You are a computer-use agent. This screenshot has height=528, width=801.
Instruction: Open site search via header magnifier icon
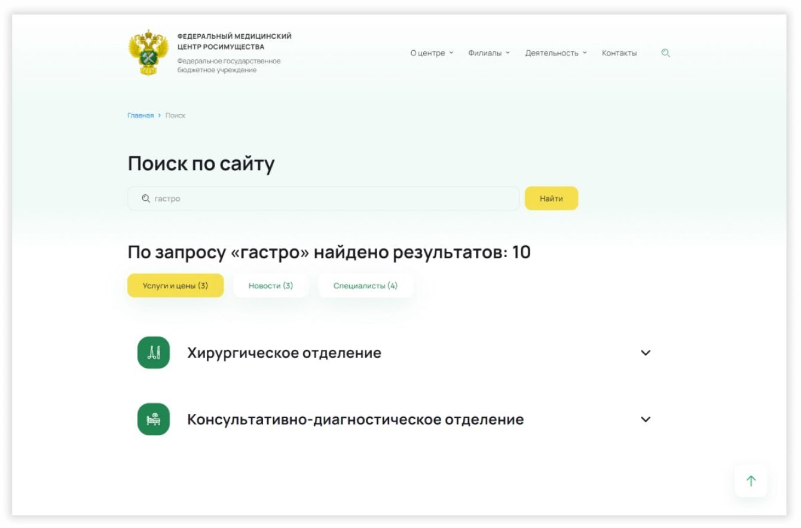point(665,53)
